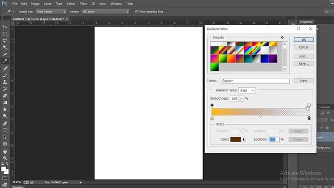Click the swap foreground/background colors icon
The image size is (334, 188).
[7, 163]
